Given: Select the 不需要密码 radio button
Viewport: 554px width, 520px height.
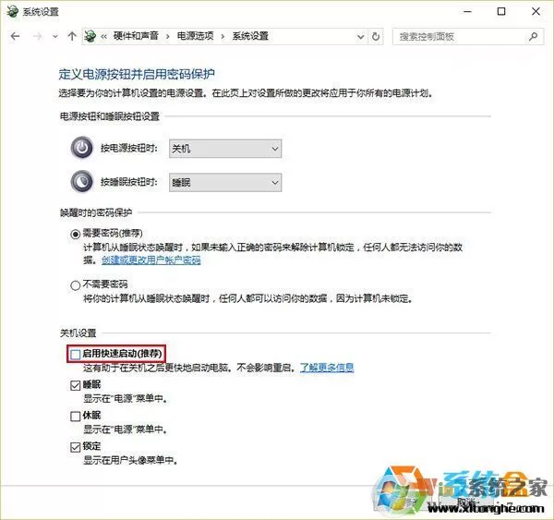Looking at the screenshot, I should [x=76, y=285].
